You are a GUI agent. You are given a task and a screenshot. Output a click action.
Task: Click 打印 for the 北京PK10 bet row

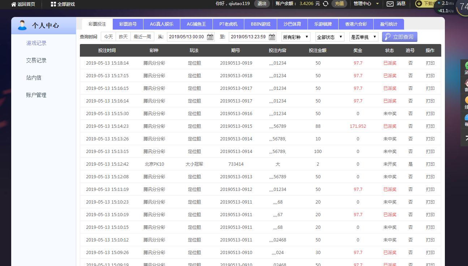click(x=430, y=164)
